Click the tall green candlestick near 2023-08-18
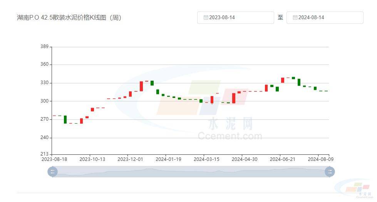This screenshot has height=202, width=377. point(65,119)
